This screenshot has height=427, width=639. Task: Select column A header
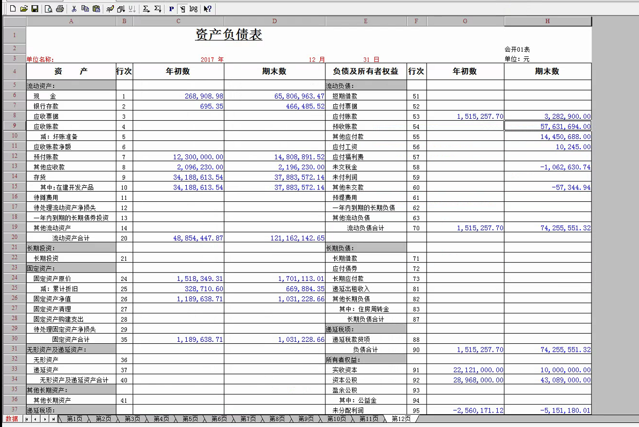click(71, 21)
